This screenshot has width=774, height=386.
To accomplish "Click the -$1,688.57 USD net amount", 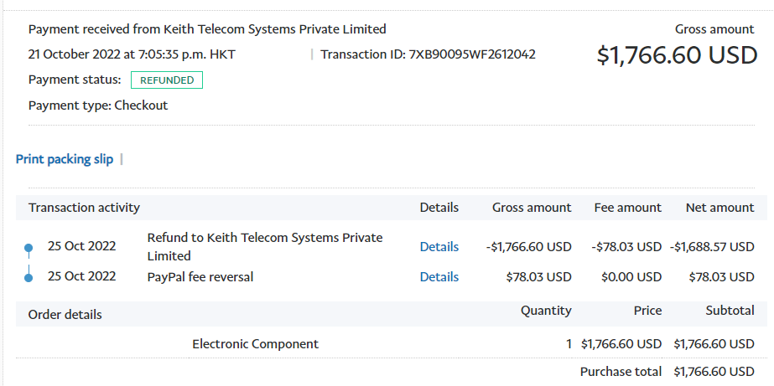I will tap(712, 247).
